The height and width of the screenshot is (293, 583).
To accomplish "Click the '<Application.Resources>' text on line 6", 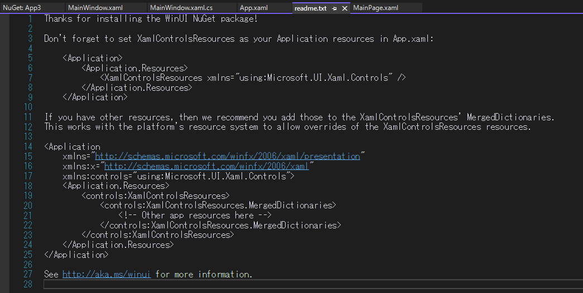I will pyautogui.click(x=134, y=68).
